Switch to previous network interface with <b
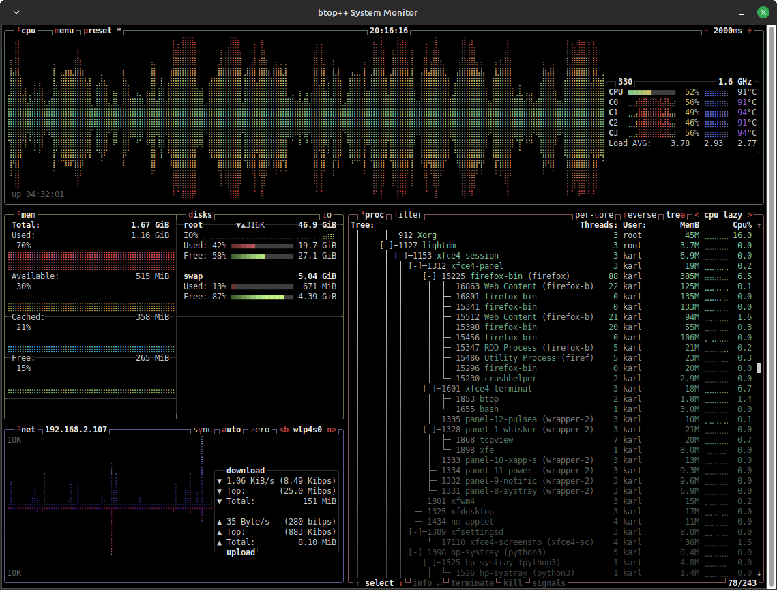 pyautogui.click(x=284, y=430)
